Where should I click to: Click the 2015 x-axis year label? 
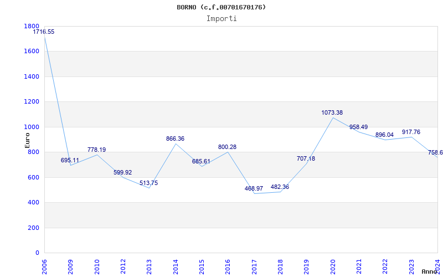point(202,266)
